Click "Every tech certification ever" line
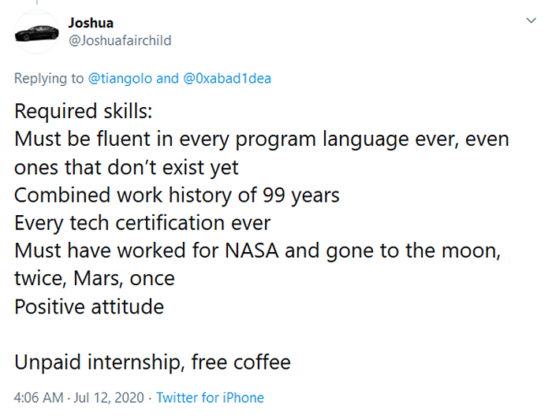This screenshot has width=552, height=420. pos(142,223)
